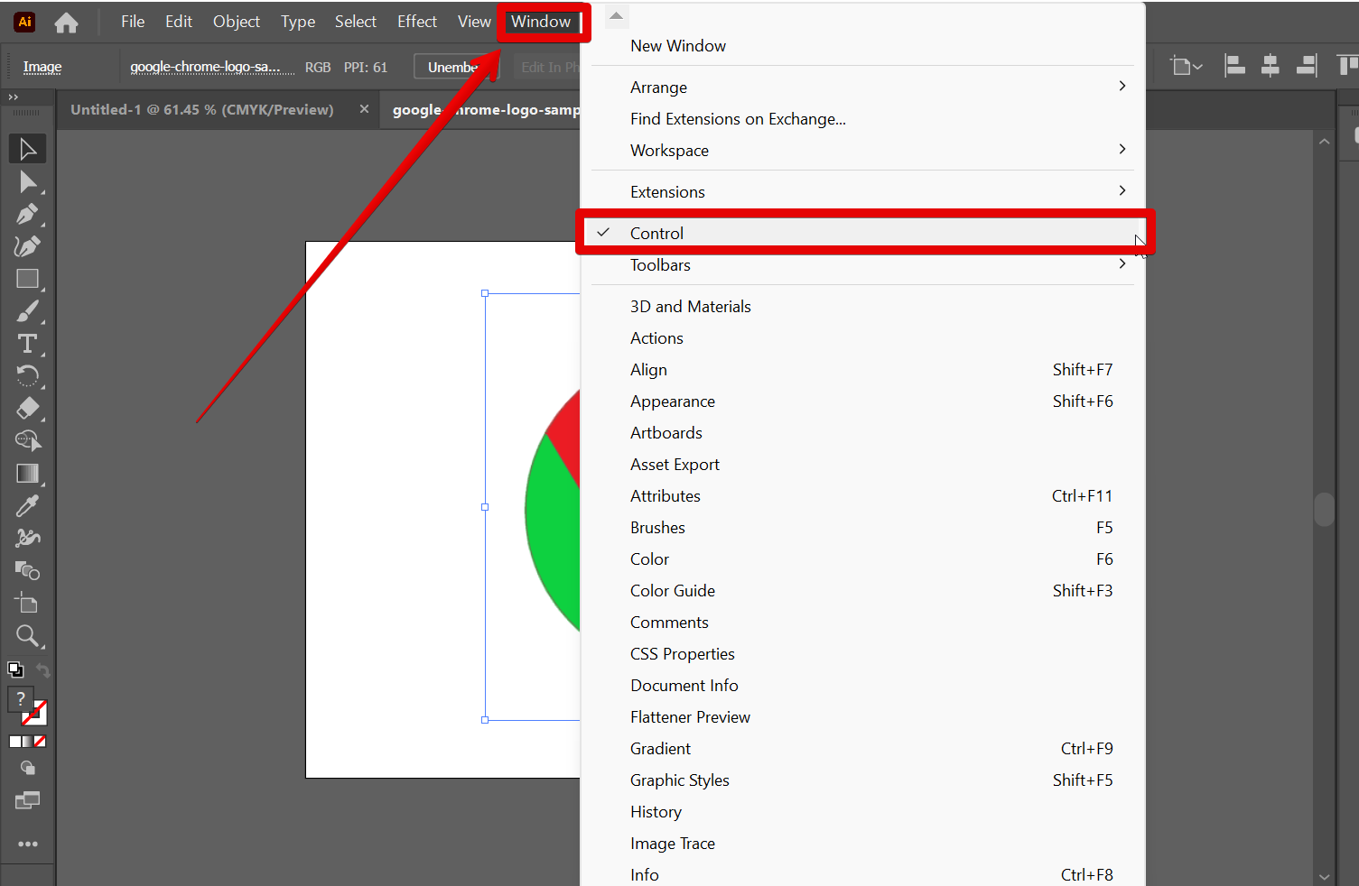This screenshot has height=886, width=1359.
Task: Select the Direct Selection tool
Action: 27,182
